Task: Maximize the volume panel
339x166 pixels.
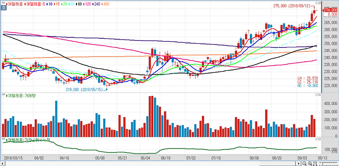Action: point(319,95)
